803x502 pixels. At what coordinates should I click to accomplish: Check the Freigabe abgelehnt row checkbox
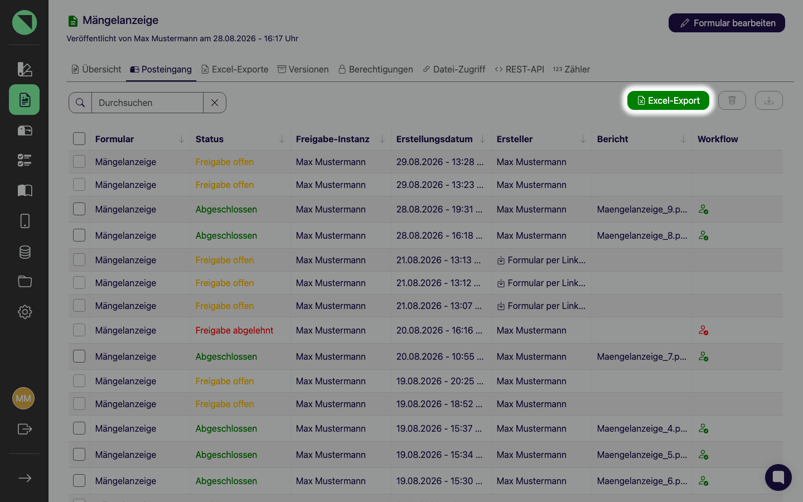pos(79,330)
